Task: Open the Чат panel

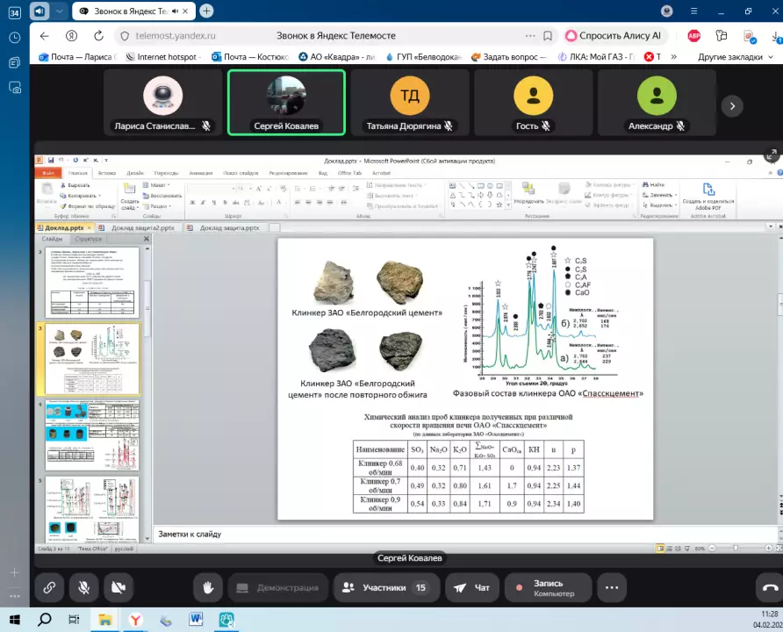Action: click(x=472, y=587)
